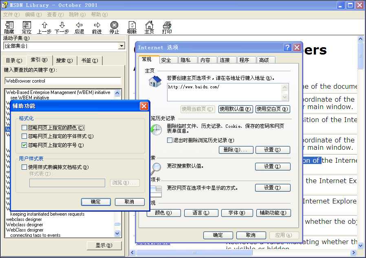Image resolution: width=366 pixels, height=258 pixels.
Task: Click the 使用空白页 button
Action: click(x=273, y=109)
